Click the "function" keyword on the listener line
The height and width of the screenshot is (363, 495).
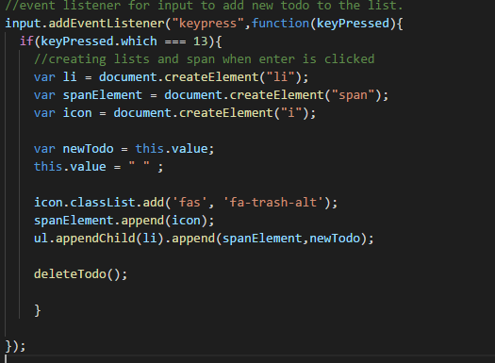tap(280, 24)
